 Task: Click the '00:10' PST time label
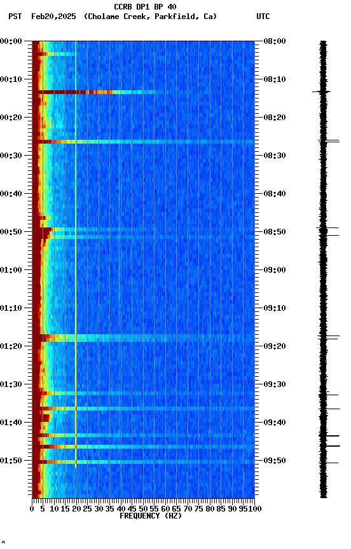(x=11, y=79)
